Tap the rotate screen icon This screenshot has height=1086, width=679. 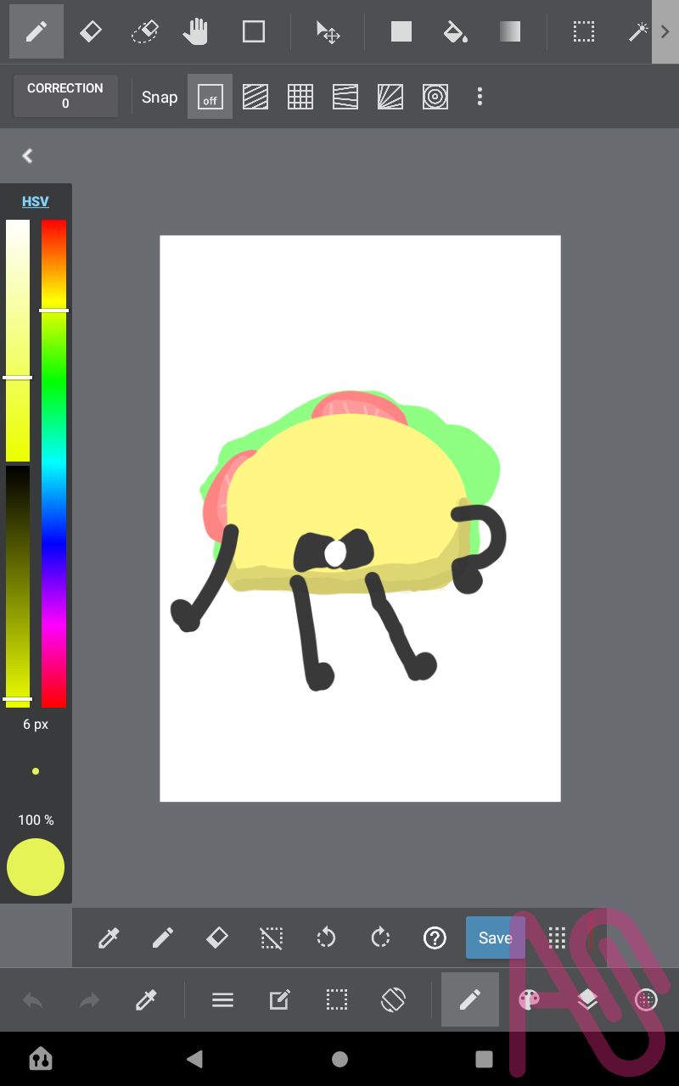393,1001
